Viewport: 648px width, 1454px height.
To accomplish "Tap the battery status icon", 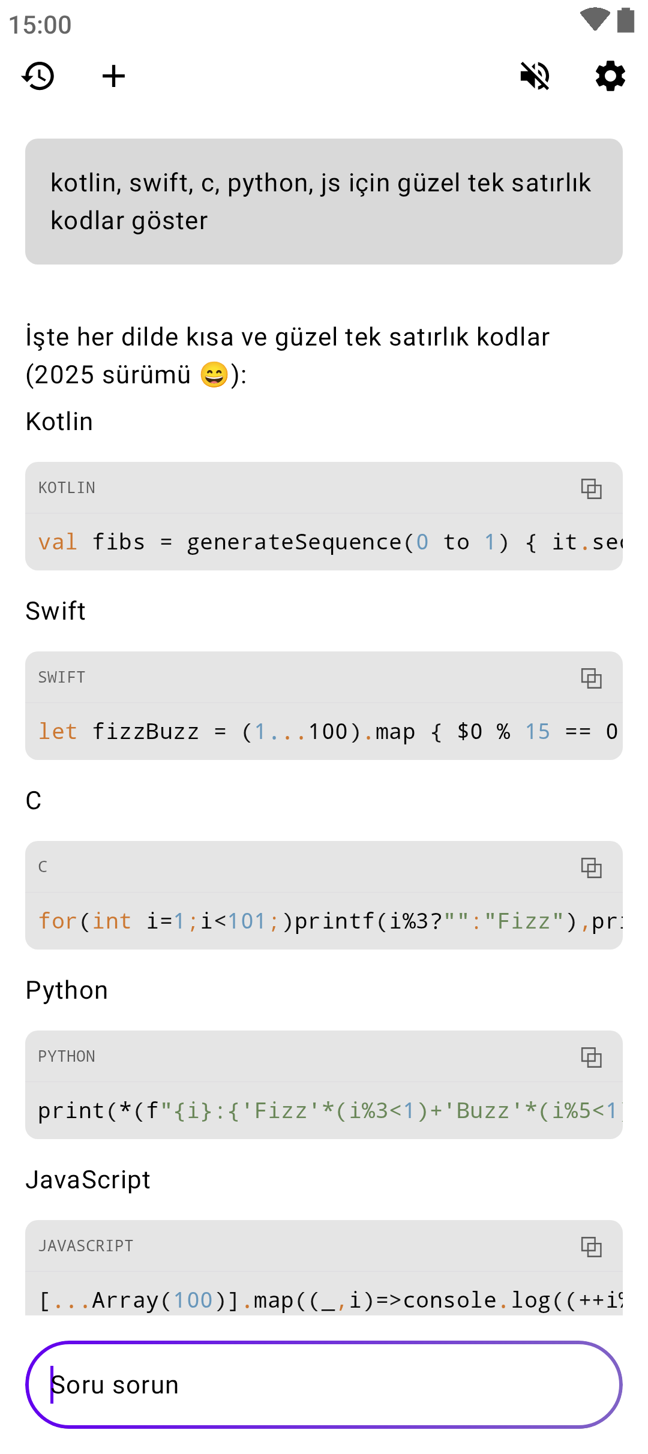I will (626, 20).
